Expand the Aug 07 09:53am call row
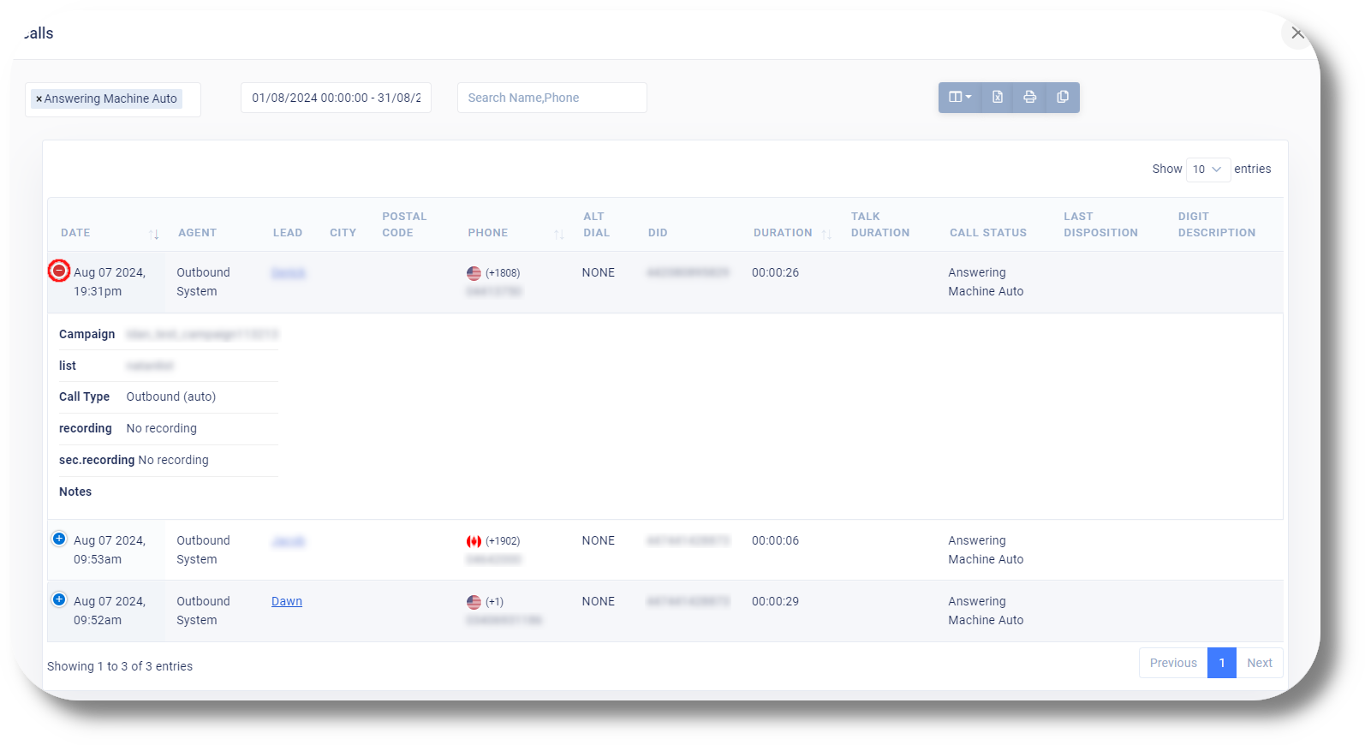The width and height of the screenshot is (1365, 745). click(59, 539)
